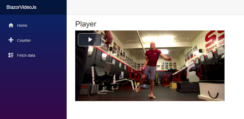Image resolution: width=244 pixels, height=119 pixels.
Task: Click the Counter plus icon
Action: click(11, 40)
